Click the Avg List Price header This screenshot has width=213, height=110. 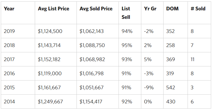[54, 9]
